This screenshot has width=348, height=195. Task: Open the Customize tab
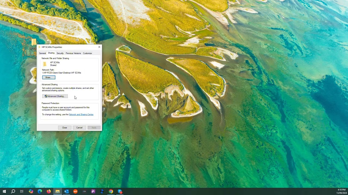pos(87,53)
